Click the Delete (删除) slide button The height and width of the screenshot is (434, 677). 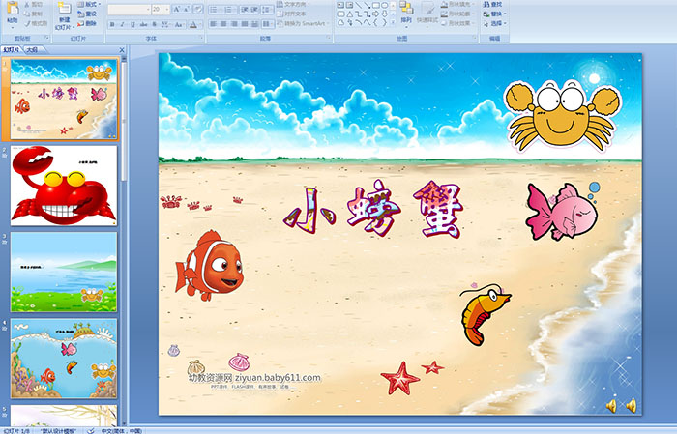pyautogui.click(x=87, y=23)
